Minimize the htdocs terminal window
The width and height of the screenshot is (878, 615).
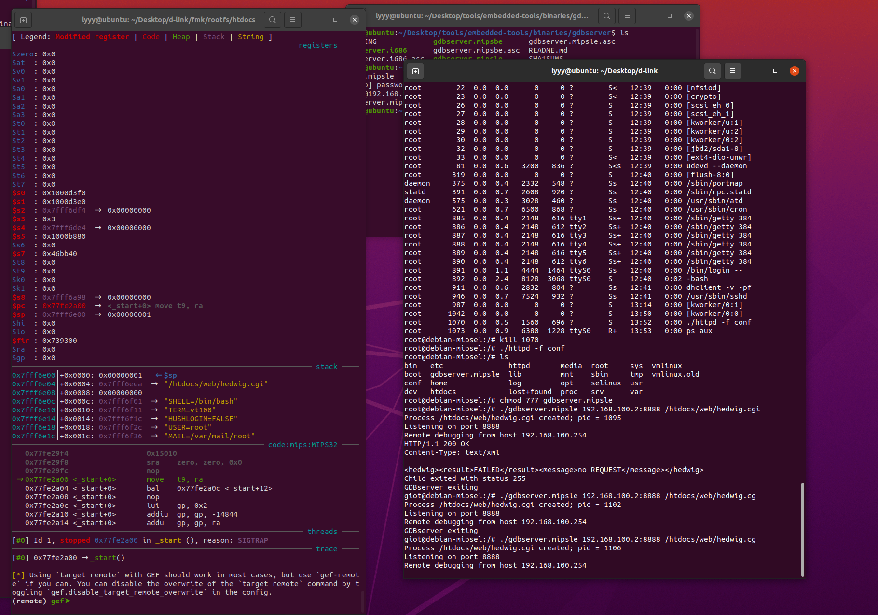[316, 20]
